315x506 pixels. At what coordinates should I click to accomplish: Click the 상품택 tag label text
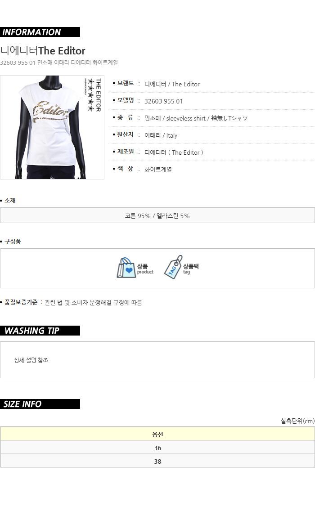[x=191, y=266]
